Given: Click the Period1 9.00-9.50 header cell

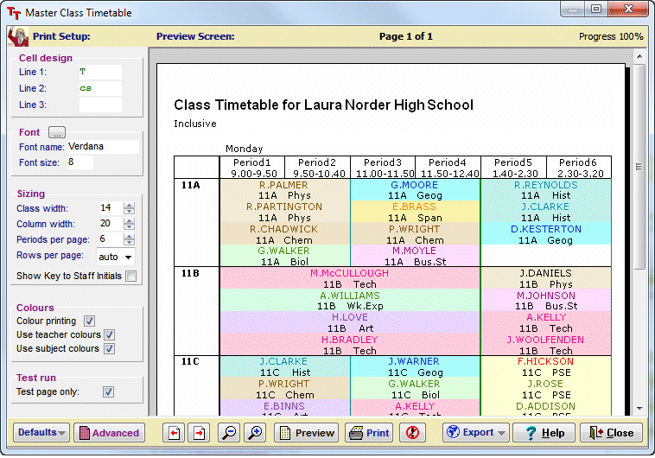Looking at the screenshot, I should pyautogui.click(x=252, y=168).
